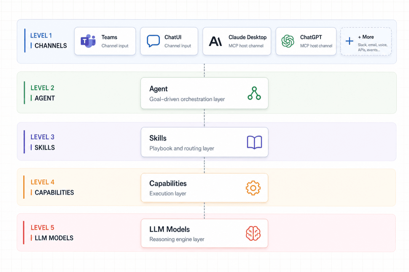Select the Agent orchestration card
Screen dimensions: 409x272
point(204,93)
